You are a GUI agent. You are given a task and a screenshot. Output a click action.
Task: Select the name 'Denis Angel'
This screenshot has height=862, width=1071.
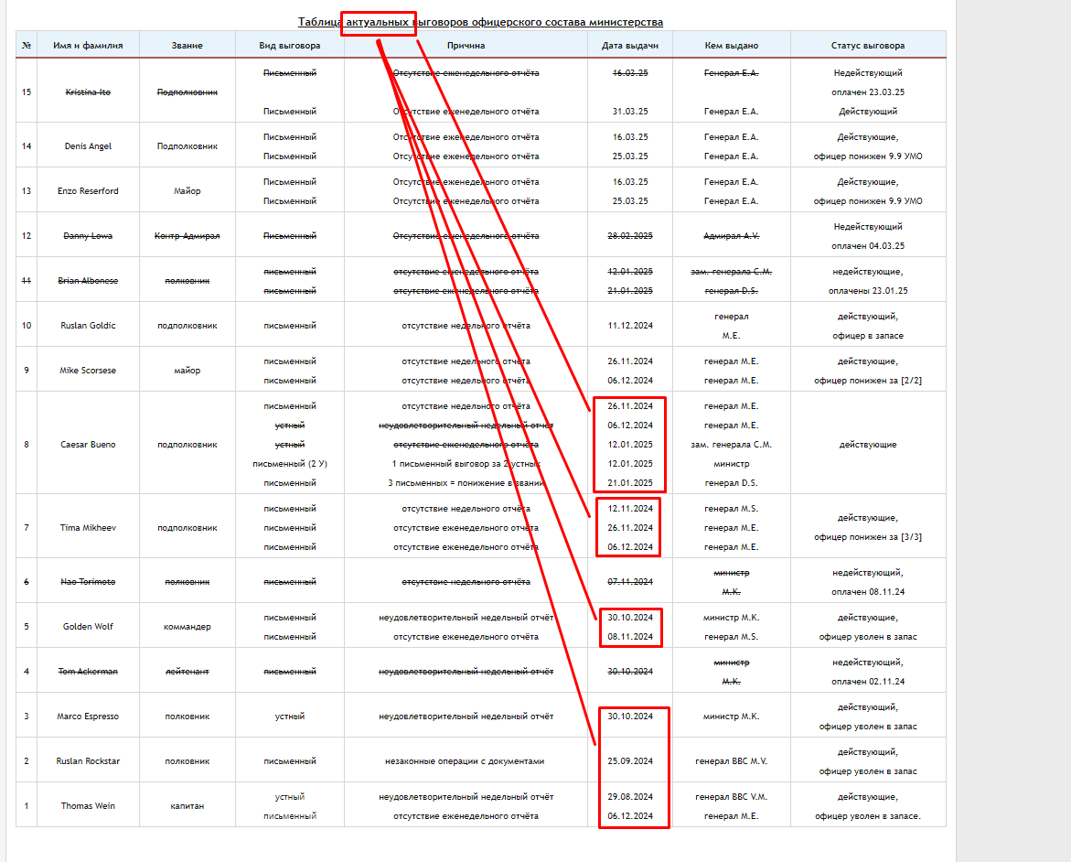(88, 146)
